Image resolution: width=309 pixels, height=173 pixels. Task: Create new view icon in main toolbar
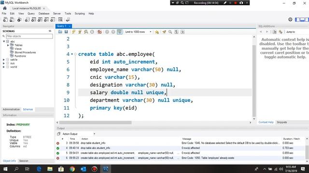pos(40,19)
